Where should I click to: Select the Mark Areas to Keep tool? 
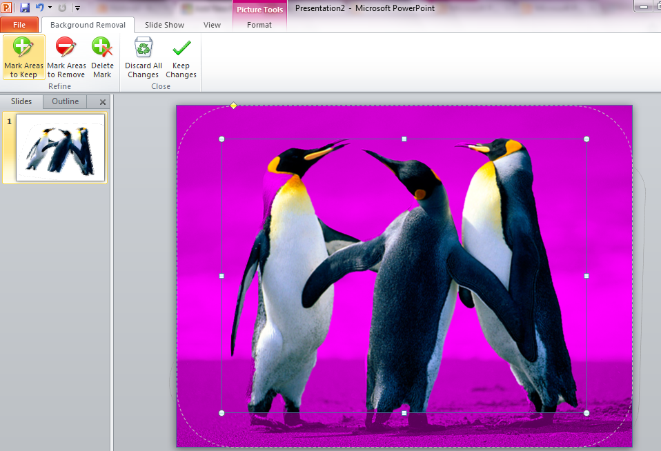click(x=23, y=58)
